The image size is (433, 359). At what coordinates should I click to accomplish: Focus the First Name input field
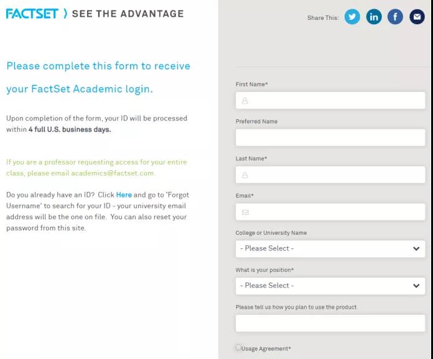[x=330, y=101]
